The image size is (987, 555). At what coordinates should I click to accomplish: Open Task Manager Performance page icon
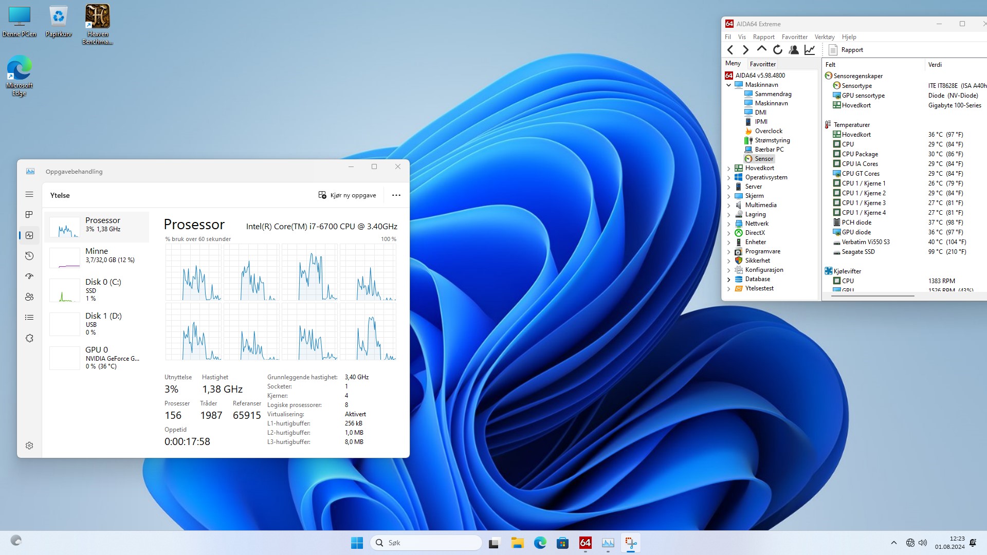coord(29,235)
